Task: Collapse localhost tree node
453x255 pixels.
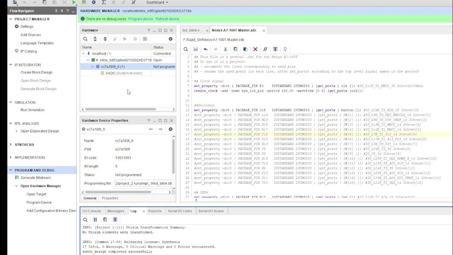Action: [x=83, y=54]
